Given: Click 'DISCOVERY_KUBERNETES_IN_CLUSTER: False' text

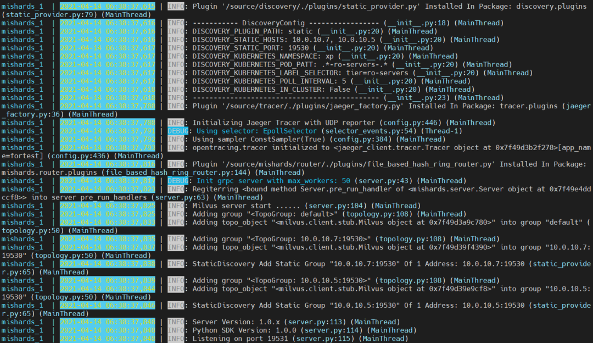Looking at the screenshot, I should tap(271, 90).
